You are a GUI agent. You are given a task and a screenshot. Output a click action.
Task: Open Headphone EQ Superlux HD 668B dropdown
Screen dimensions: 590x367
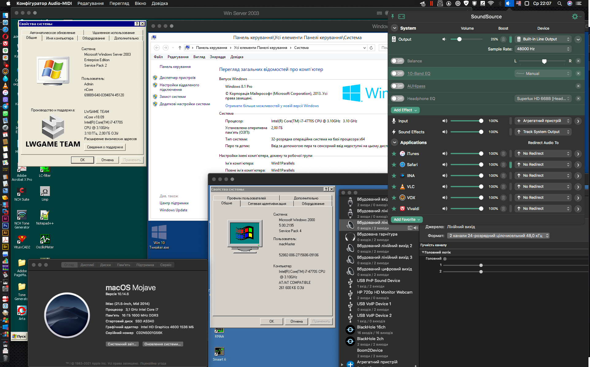pyautogui.click(x=543, y=98)
